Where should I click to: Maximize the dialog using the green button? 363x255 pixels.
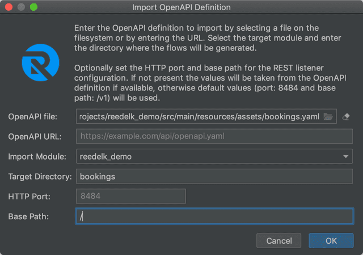coord(33,7)
